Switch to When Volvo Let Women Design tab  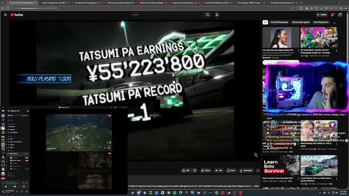152,3
